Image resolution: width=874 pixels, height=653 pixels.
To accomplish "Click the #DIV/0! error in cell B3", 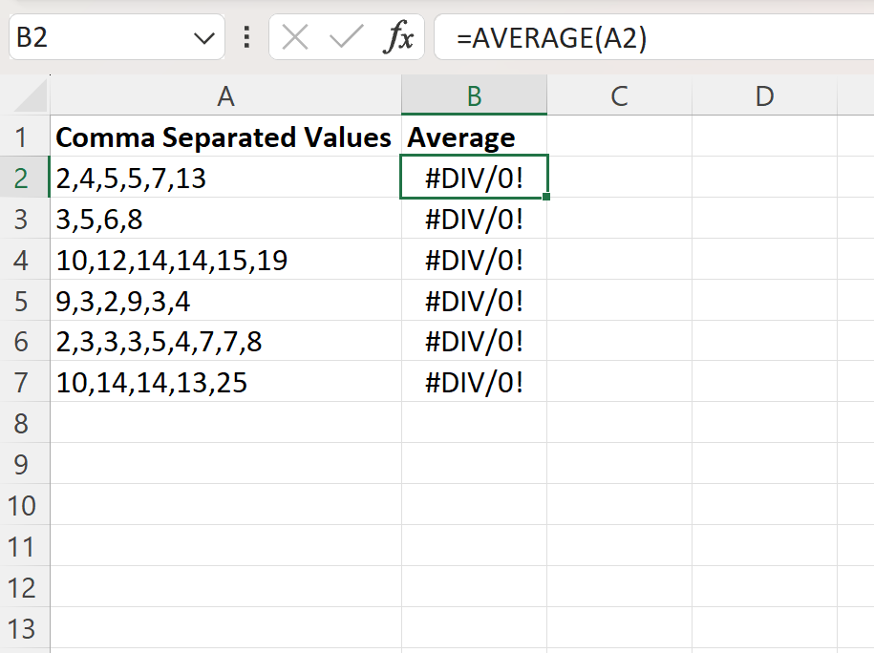I will pos(475,219).
